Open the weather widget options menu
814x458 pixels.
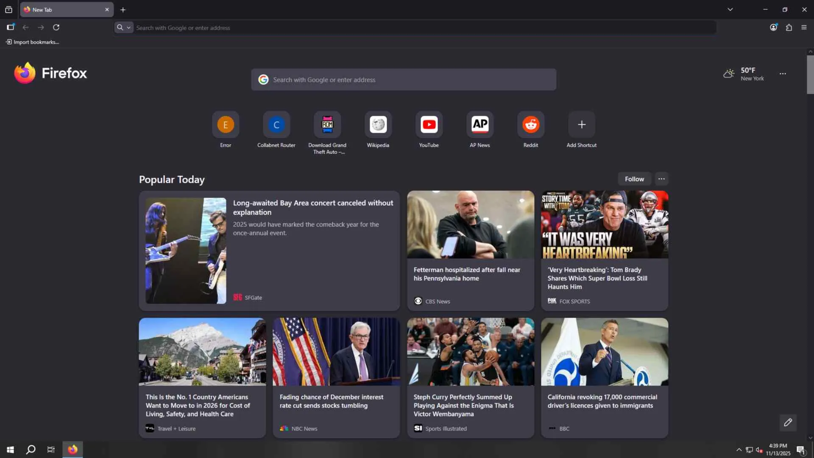click(x=783, y=74)
